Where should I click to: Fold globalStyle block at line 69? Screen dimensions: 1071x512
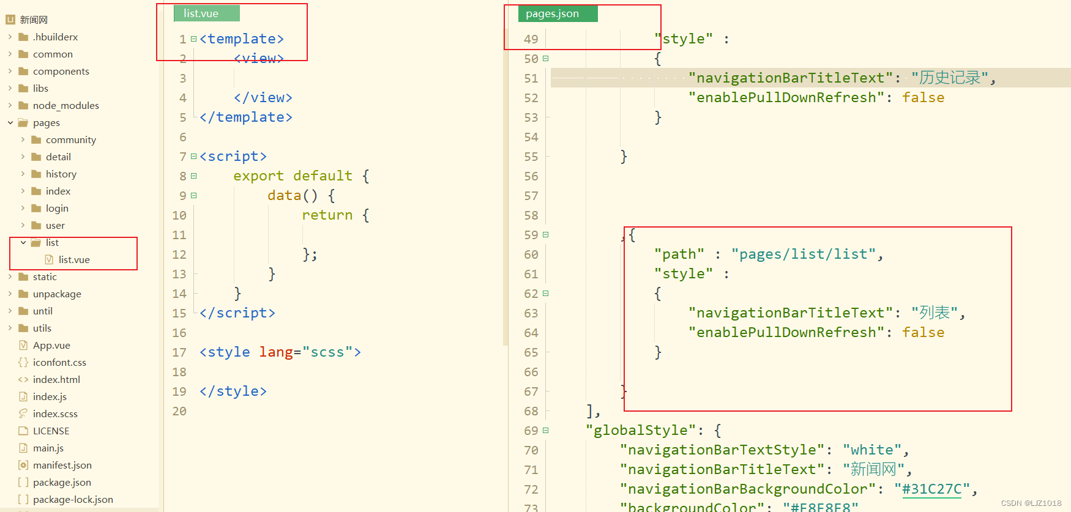pos(545,430)
